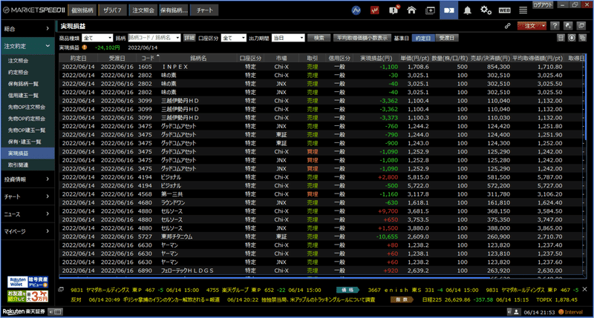Click the chain link icon in panel header
The image size is (594, 318).
[508, 26]
